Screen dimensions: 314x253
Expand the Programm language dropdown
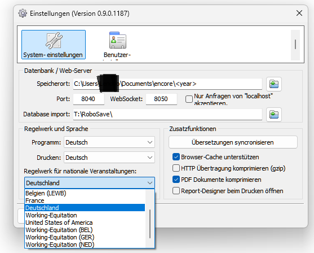point(109,142)
